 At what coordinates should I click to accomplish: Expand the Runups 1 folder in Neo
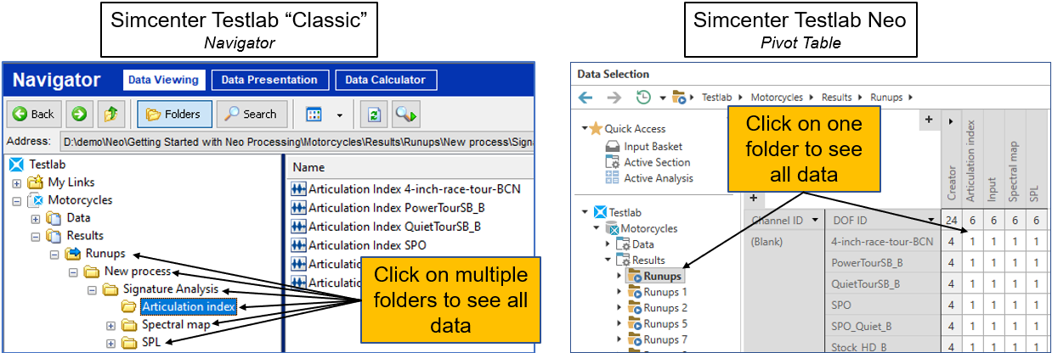click(x=619, y=292)
